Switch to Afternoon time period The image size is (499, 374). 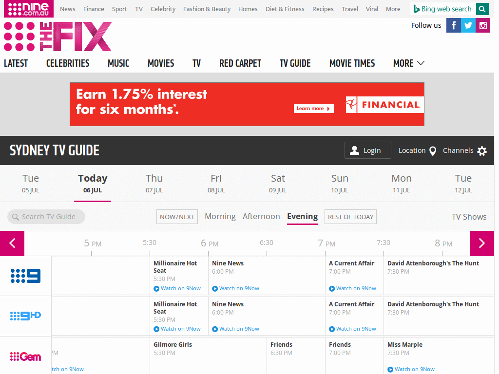[x=261, y=216]
